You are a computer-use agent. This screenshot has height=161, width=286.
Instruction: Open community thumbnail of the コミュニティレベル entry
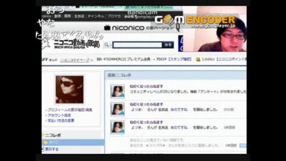[117, 91]
